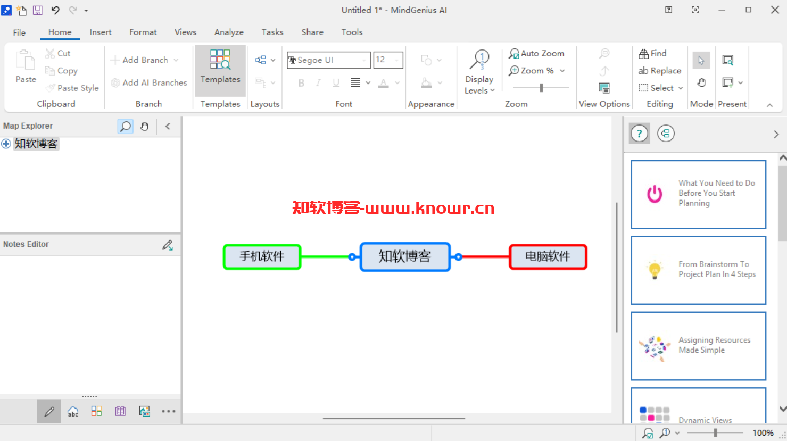This screenshot has width=787, height=441.
Task: Select the colored squares categories panel icon
Action: pos(96,411)
